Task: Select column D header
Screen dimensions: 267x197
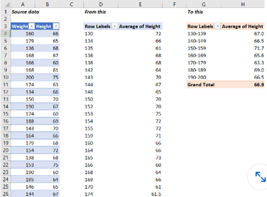Action: (x=101, y=4)
